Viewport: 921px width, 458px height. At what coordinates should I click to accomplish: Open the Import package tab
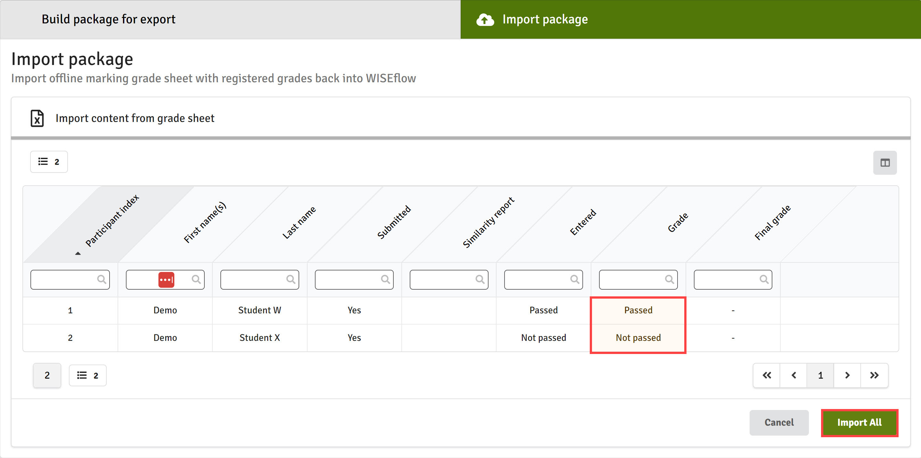tap(691, 19)
